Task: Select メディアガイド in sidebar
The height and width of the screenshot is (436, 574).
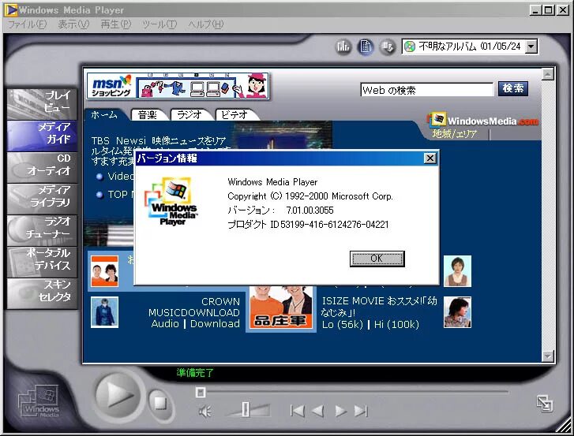Action: click(x=42, y=136)
